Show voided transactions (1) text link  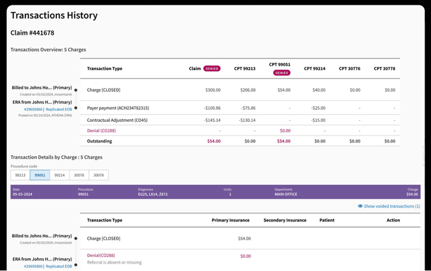click(392, 206)
